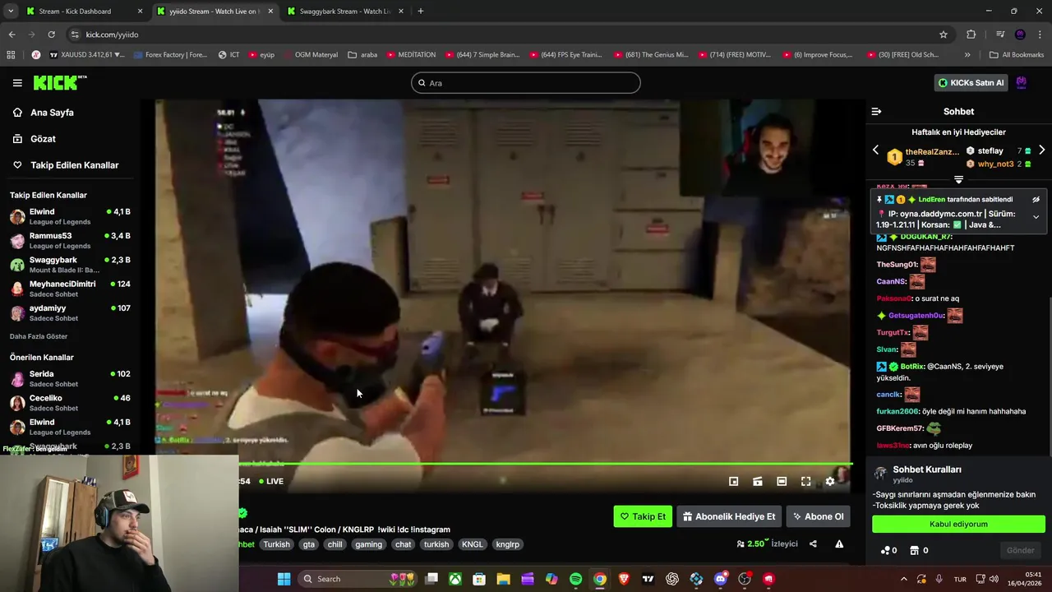Open Serida recommended channel
Viewport: 1052px width, 592px height.
70,379
